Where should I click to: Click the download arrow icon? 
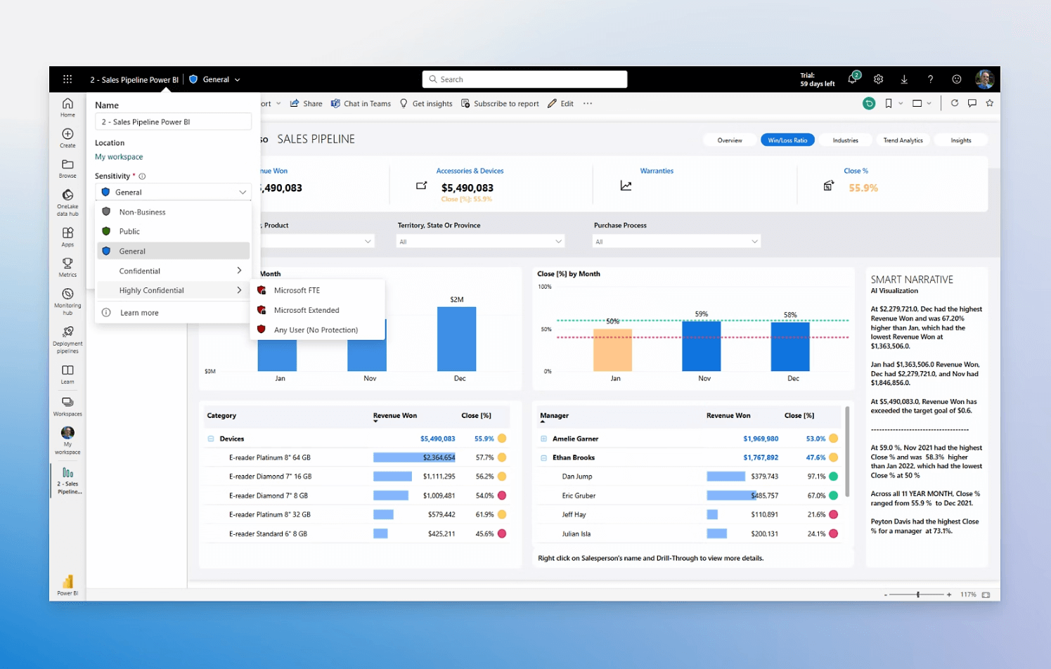[904, 79]
